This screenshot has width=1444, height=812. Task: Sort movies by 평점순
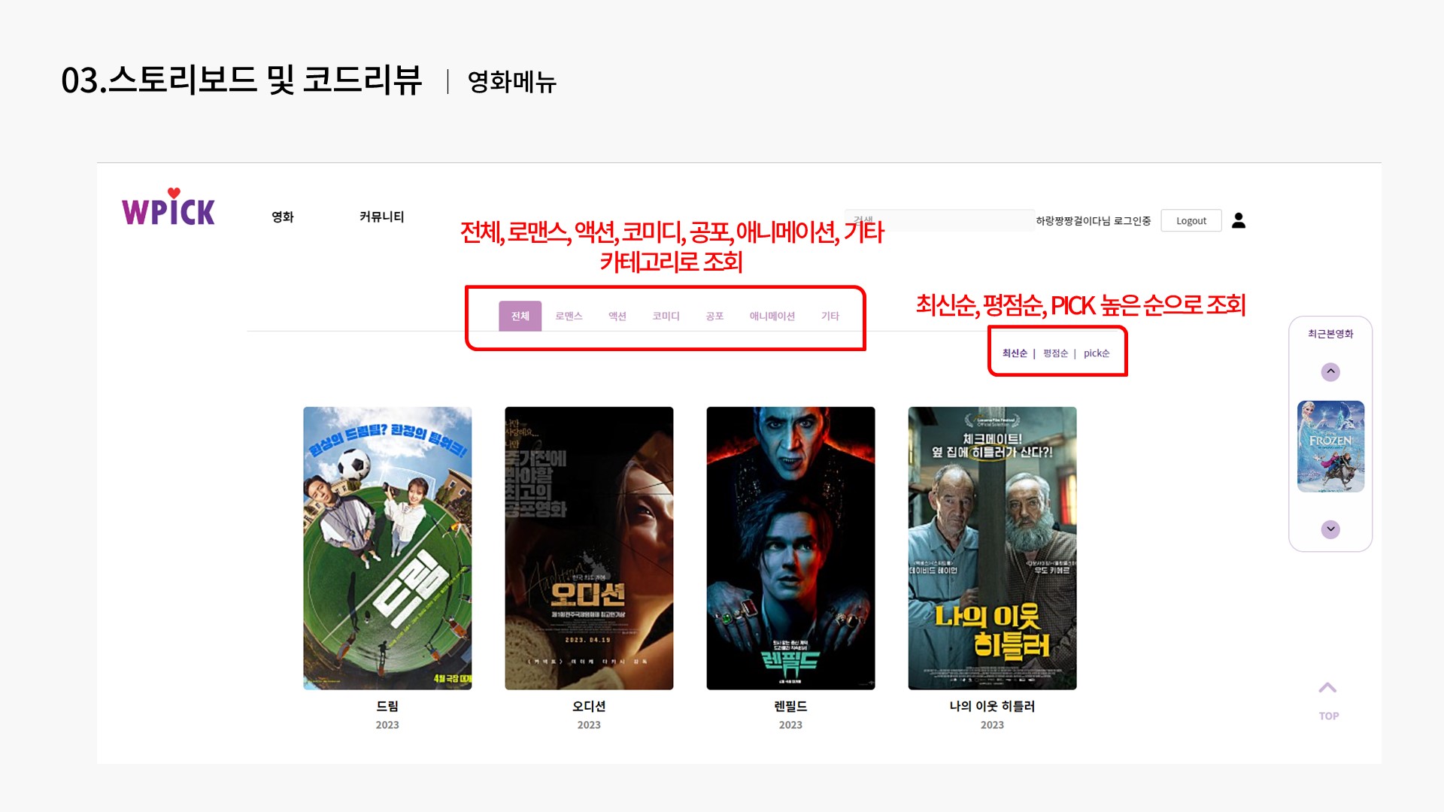click(x=1055, y=353)
